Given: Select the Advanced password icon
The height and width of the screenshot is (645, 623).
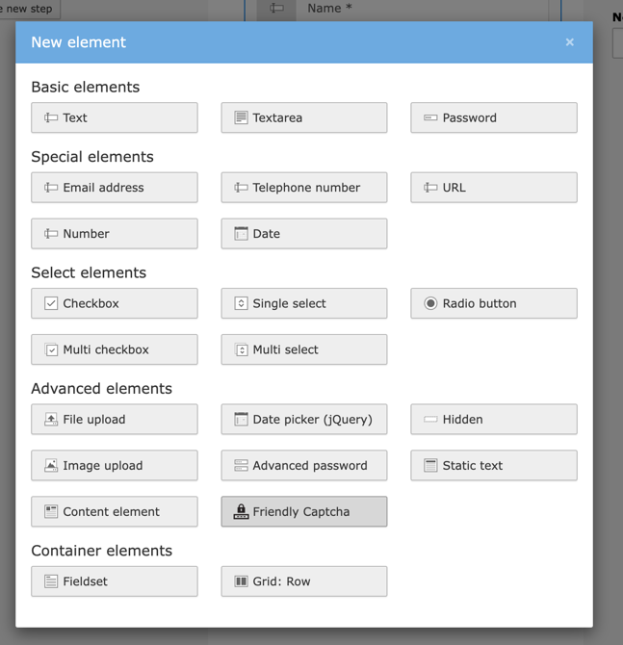Looking at the screenshot, I should [x=241, y=466].
